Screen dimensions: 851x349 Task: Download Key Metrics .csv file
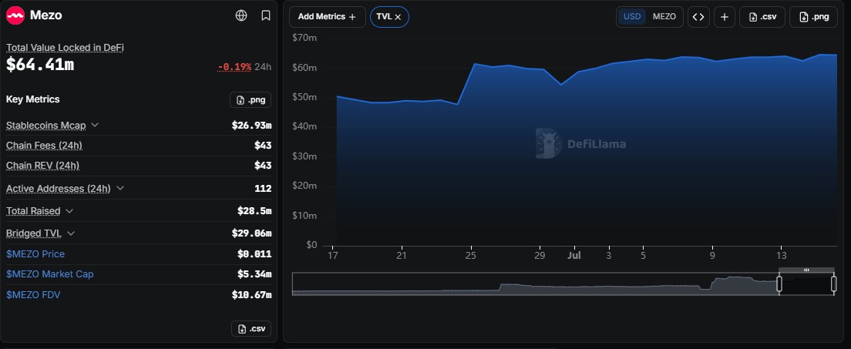pyautogui.click(x=251, y=329)
